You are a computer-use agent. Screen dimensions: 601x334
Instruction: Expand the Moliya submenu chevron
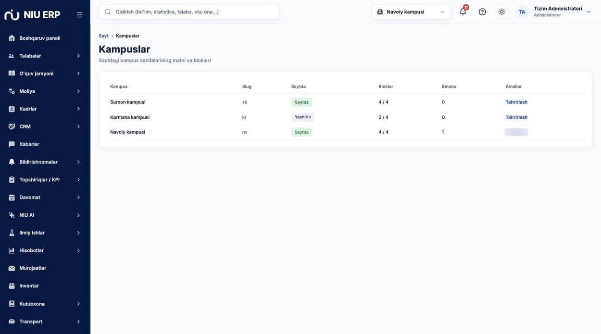coord(79,91)
